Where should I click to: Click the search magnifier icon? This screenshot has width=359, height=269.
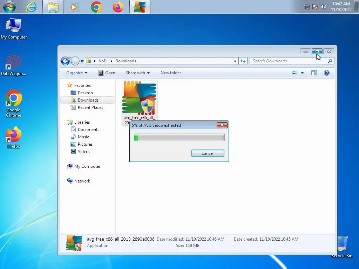coord(330,61)
